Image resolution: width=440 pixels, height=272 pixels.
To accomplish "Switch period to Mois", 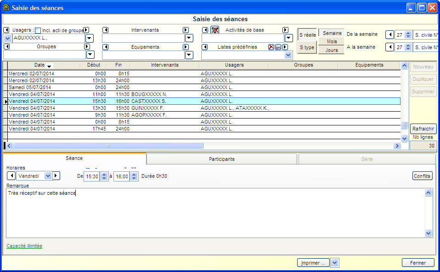I will [x=332, y=41].
